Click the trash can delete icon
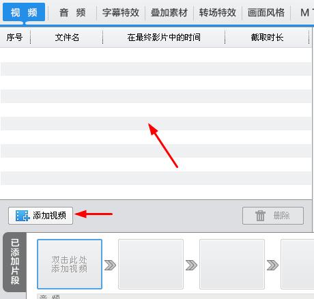314x299 pixels. (260, 216)
